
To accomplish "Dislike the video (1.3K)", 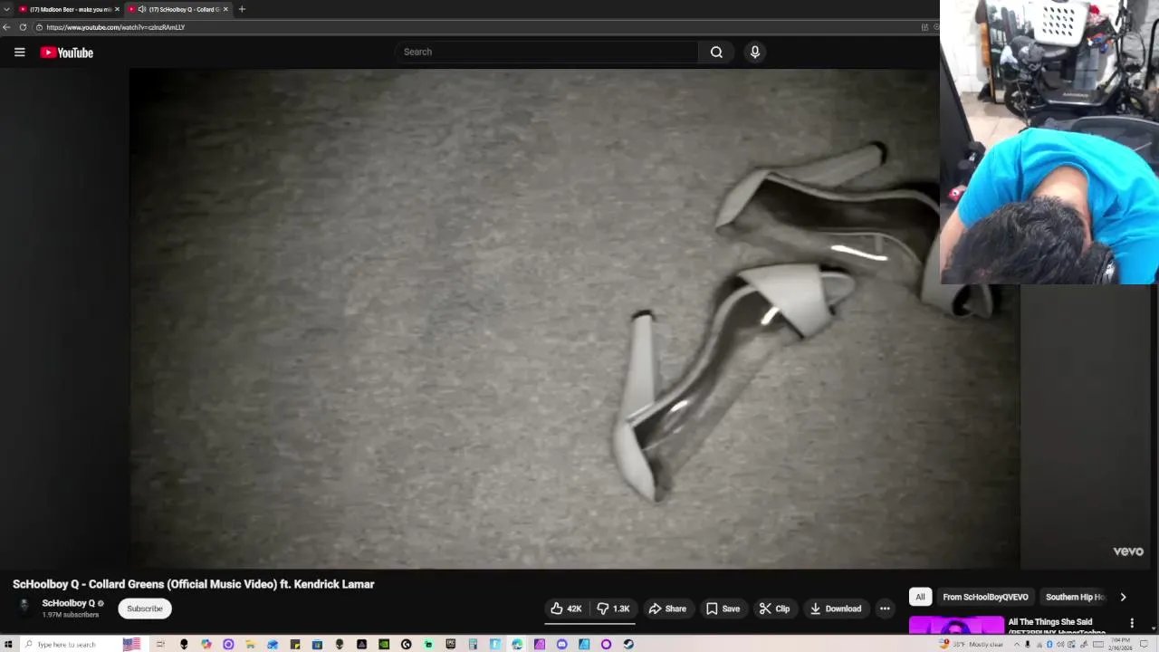I will coord(613,609).
